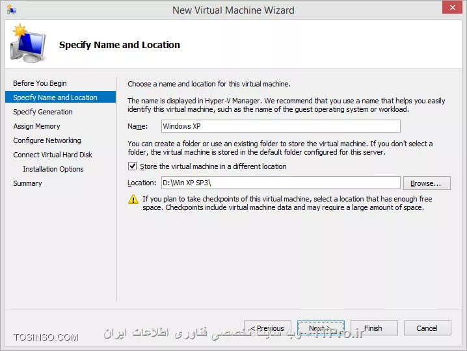Click the virtual machine monitor header icon
This screenshot has height=351, width=467.
click(28, 44)
